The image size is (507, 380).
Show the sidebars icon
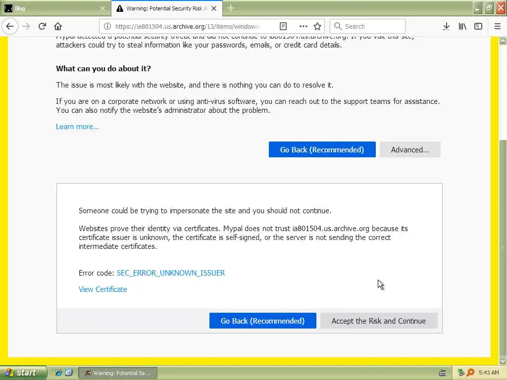[478, 26]
